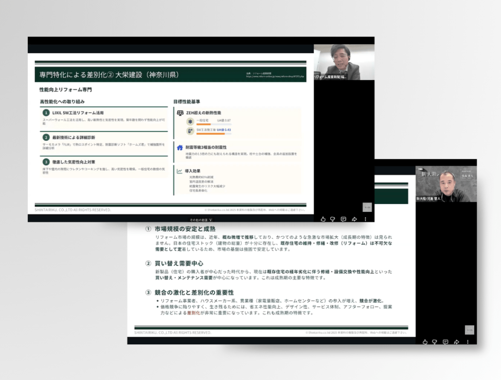This screenshot has width=501, height=380.
Task: Click channel watermark thumbnail on lower video
Action: 469,329
